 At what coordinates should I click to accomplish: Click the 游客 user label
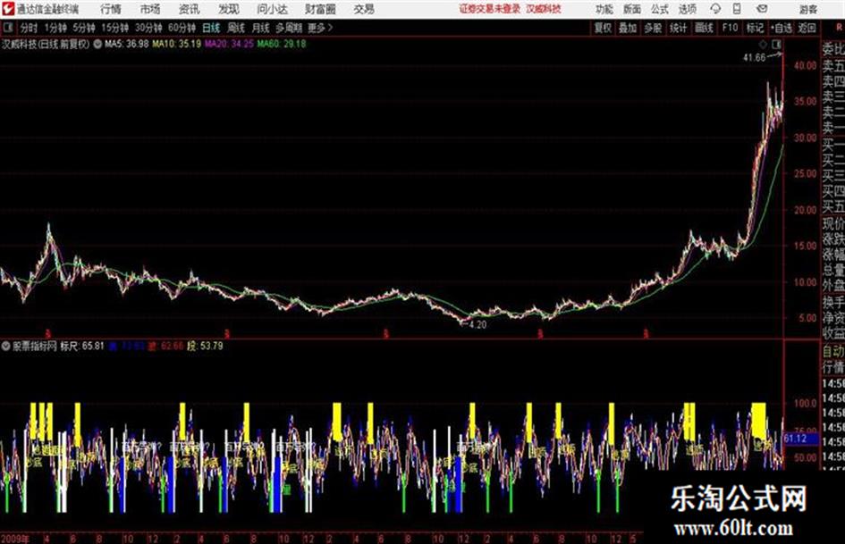coord(807,9)
